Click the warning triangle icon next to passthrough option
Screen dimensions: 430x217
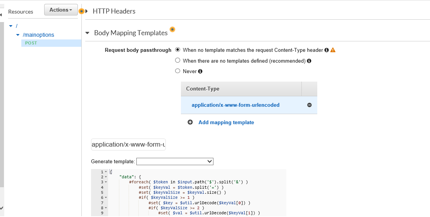coord(332,50)
